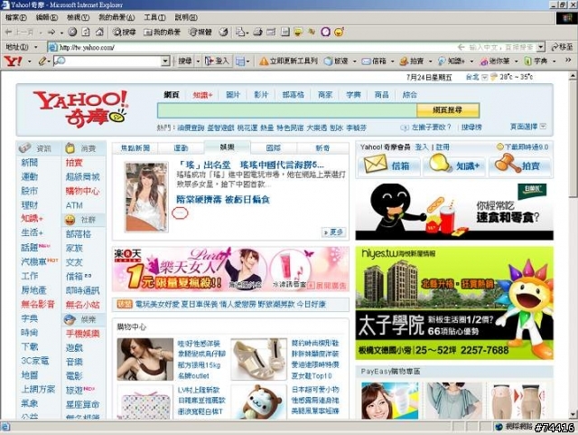
Task: Open the IE Search (搜尋) toolbar button
Action: [x=125, y=33]
